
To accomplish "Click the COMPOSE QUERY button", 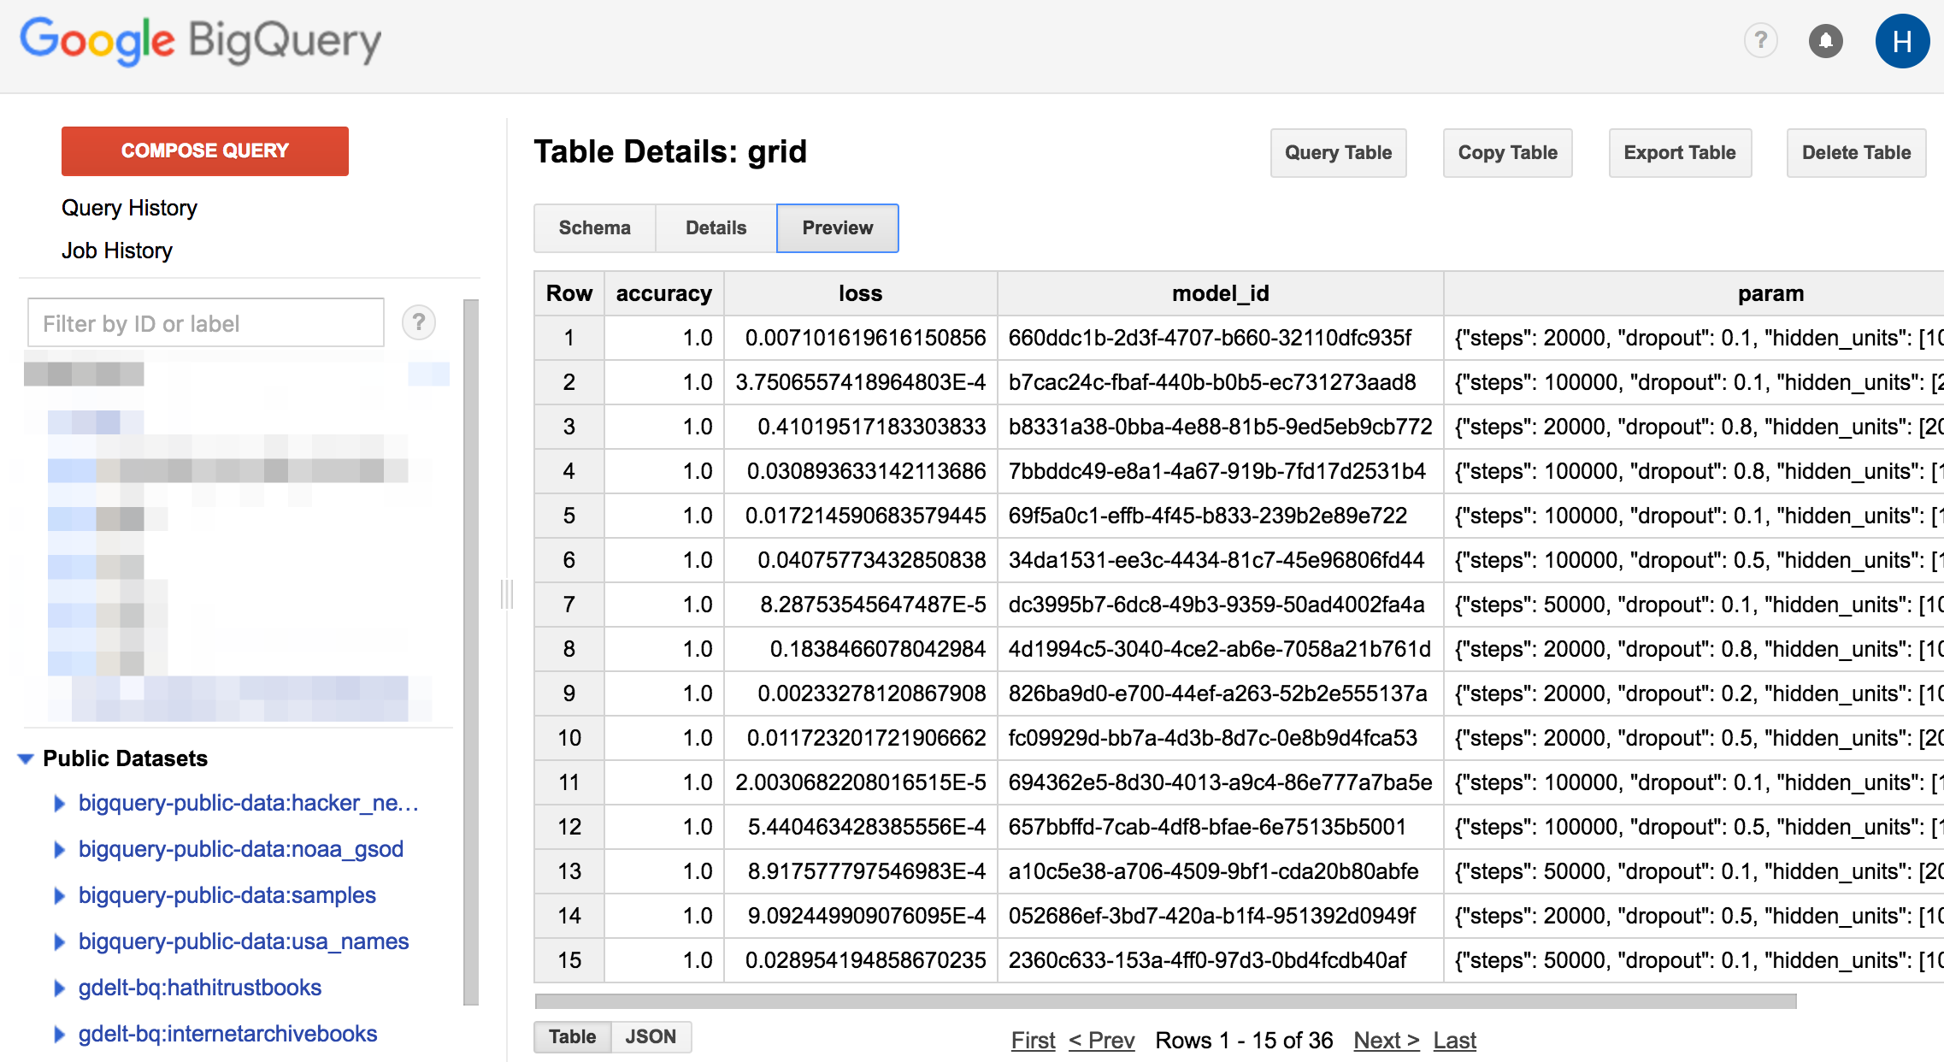I will pos(205,150).
